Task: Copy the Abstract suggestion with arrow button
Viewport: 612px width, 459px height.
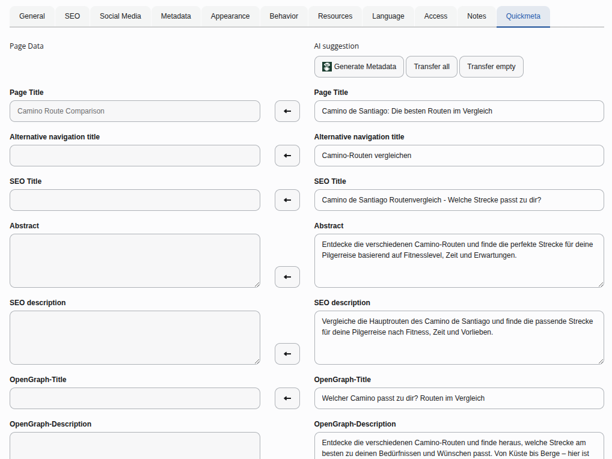Action: tap(287, 277)
